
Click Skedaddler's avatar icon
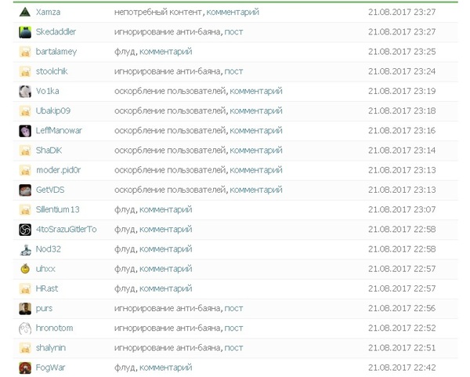(25, 32)
